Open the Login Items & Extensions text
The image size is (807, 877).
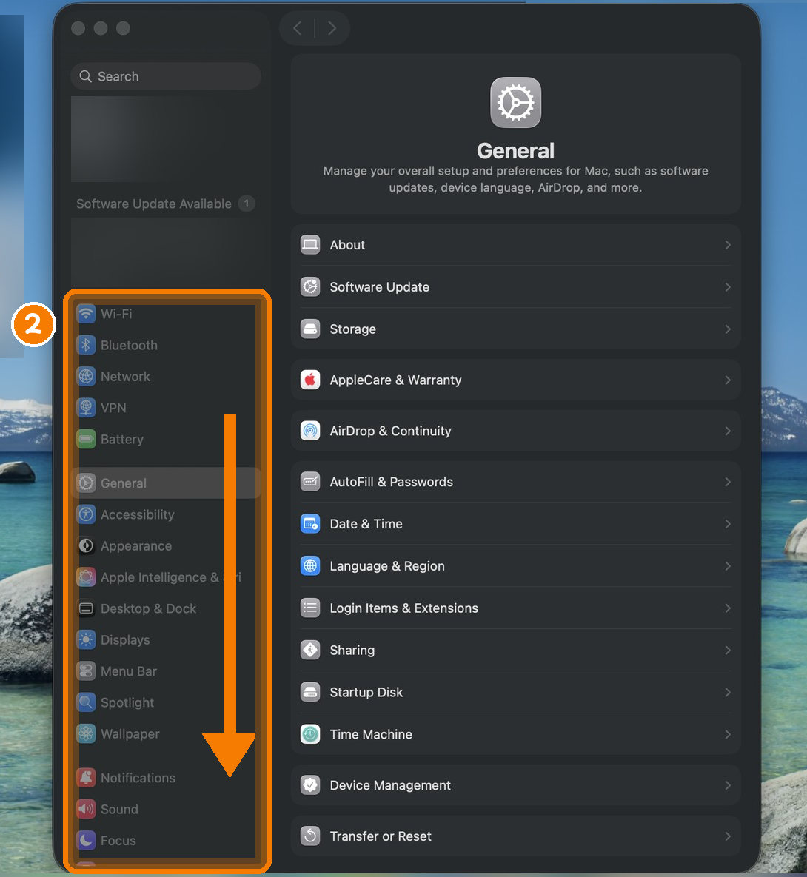point(403,608)
